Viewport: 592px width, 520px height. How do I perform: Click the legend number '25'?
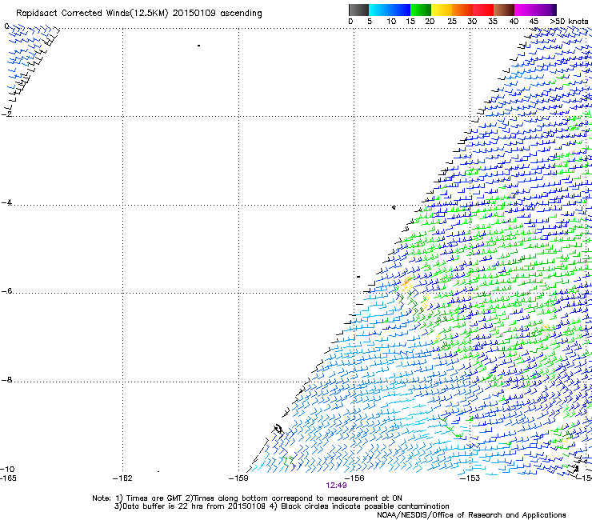coord(452,22)
